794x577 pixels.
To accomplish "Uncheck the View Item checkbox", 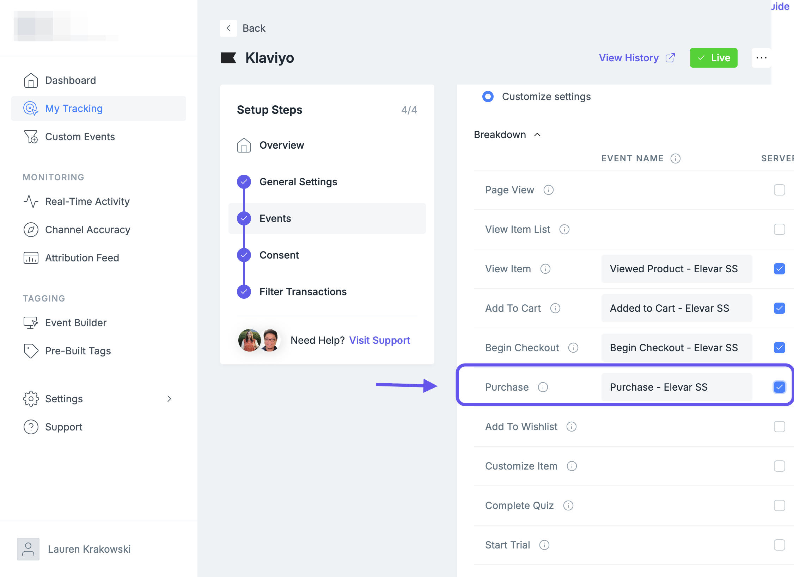I will point(780,269).
